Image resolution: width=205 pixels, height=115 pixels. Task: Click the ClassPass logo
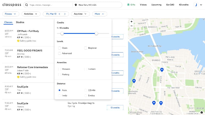11,5
